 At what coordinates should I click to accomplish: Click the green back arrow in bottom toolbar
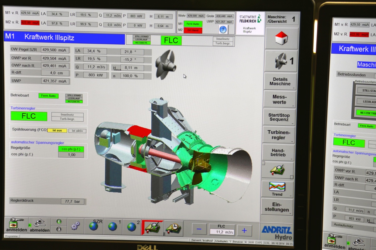tap(59, 222)
